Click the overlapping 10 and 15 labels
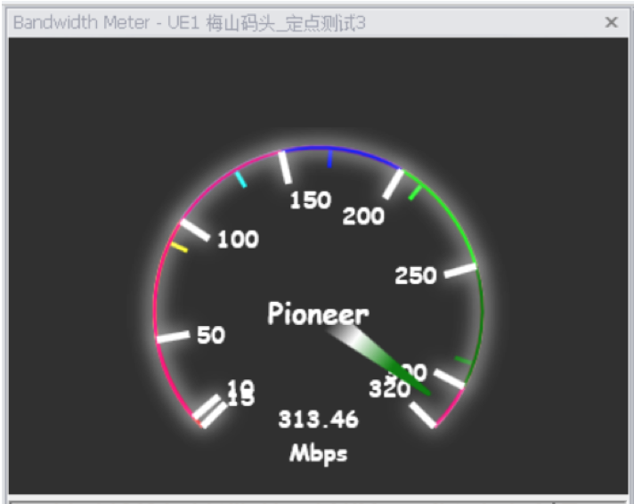 pos(240,393)
